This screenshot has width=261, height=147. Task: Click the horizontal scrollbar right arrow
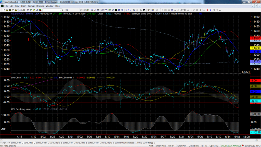[x=259, y=140]
